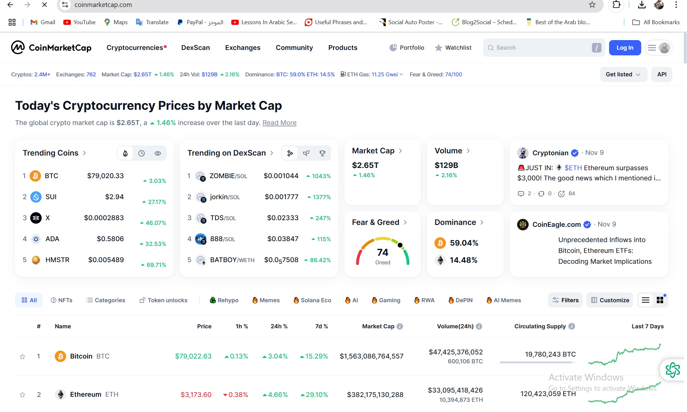Click the Fear & Greed gauge meter

pos(383,252)
